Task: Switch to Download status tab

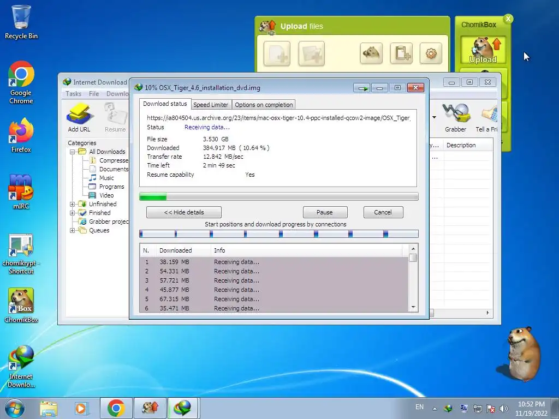Action: [x=165, y=104]
